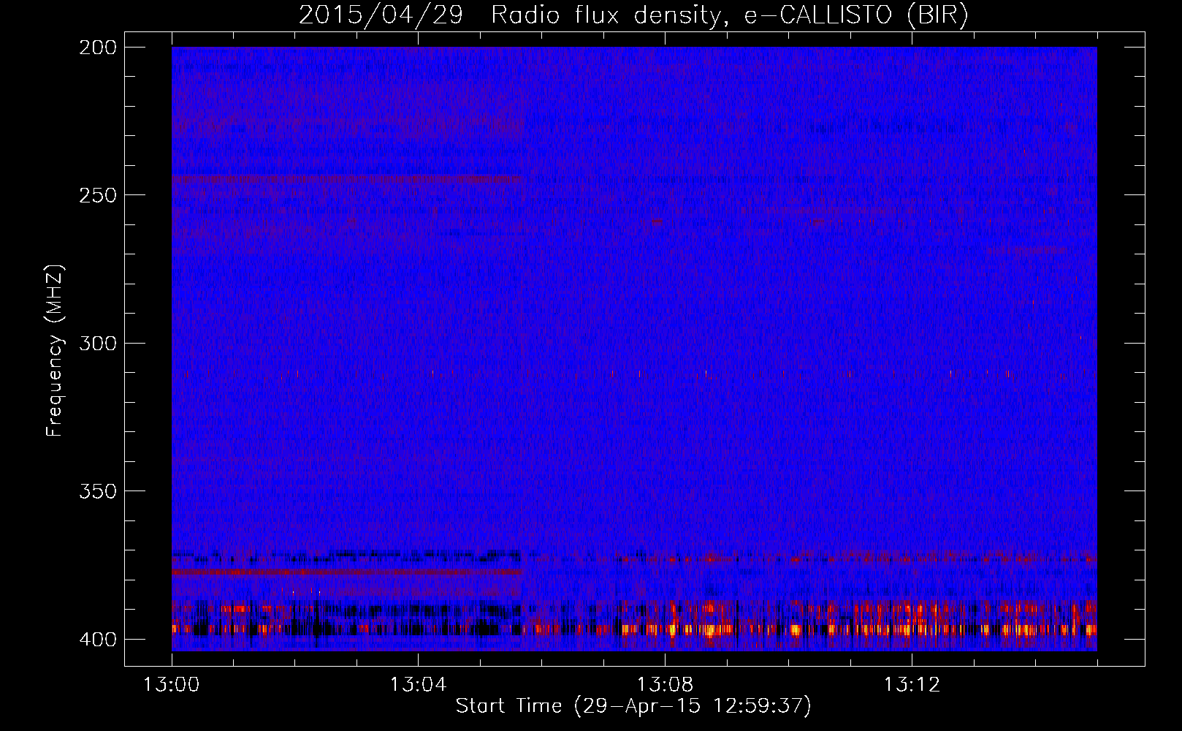This screenshot has width=1182, height=731.
Task: Click the 350 frequency tick label
Action: pos(98,491)
